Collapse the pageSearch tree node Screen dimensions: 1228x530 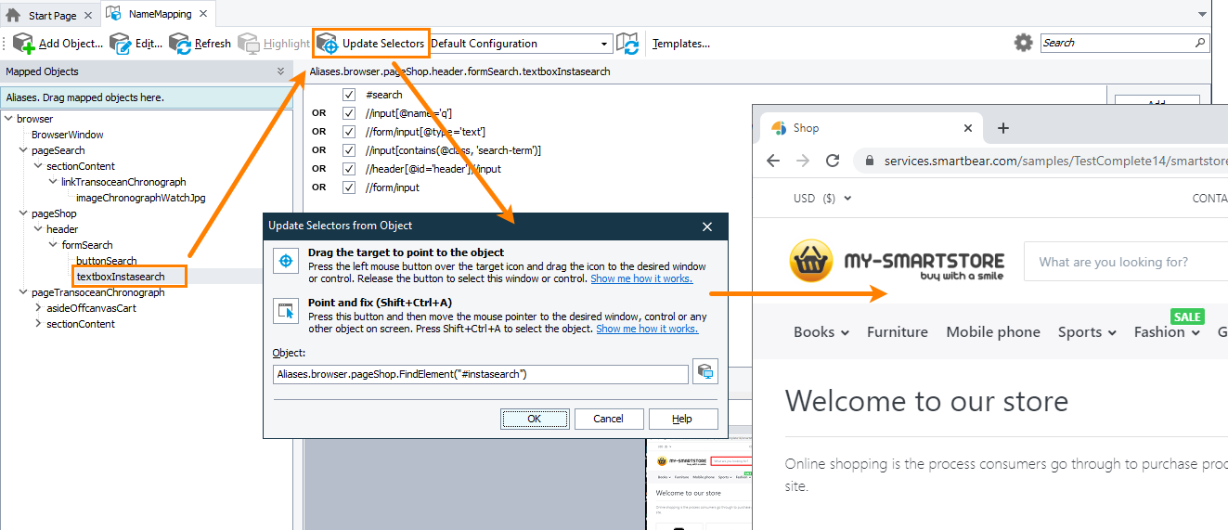point(22,150)
